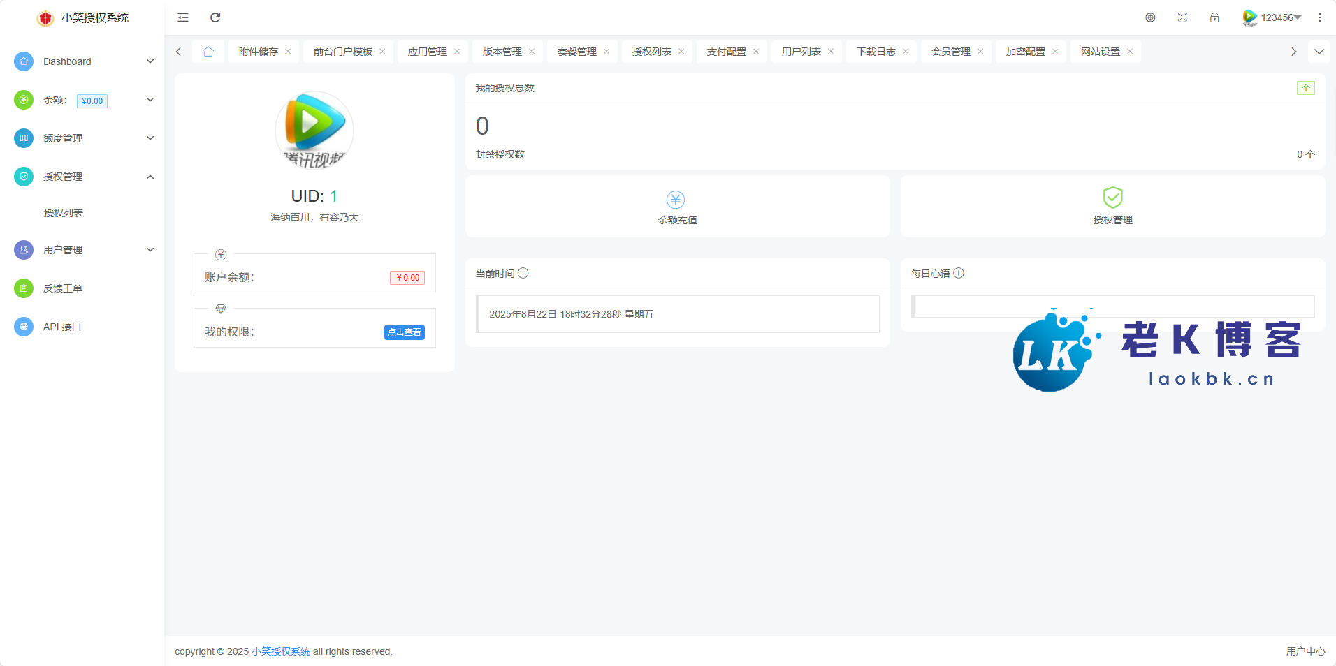The image size is (1336, 666).
Task: Go to home tab icon
Action: [208, 52]
